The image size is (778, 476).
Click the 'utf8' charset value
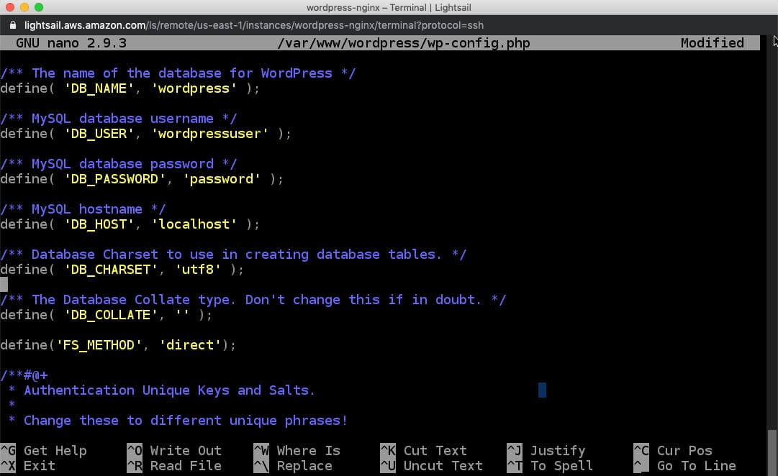[x=198, y=269]
